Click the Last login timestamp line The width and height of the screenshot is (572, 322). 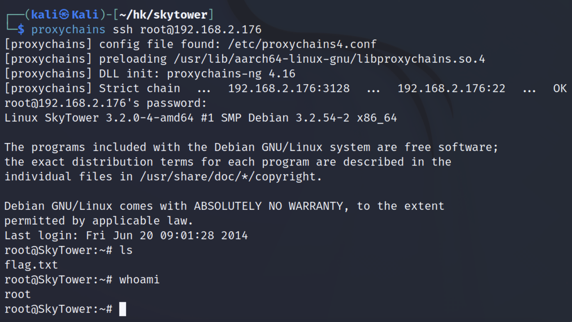point(126,236)
